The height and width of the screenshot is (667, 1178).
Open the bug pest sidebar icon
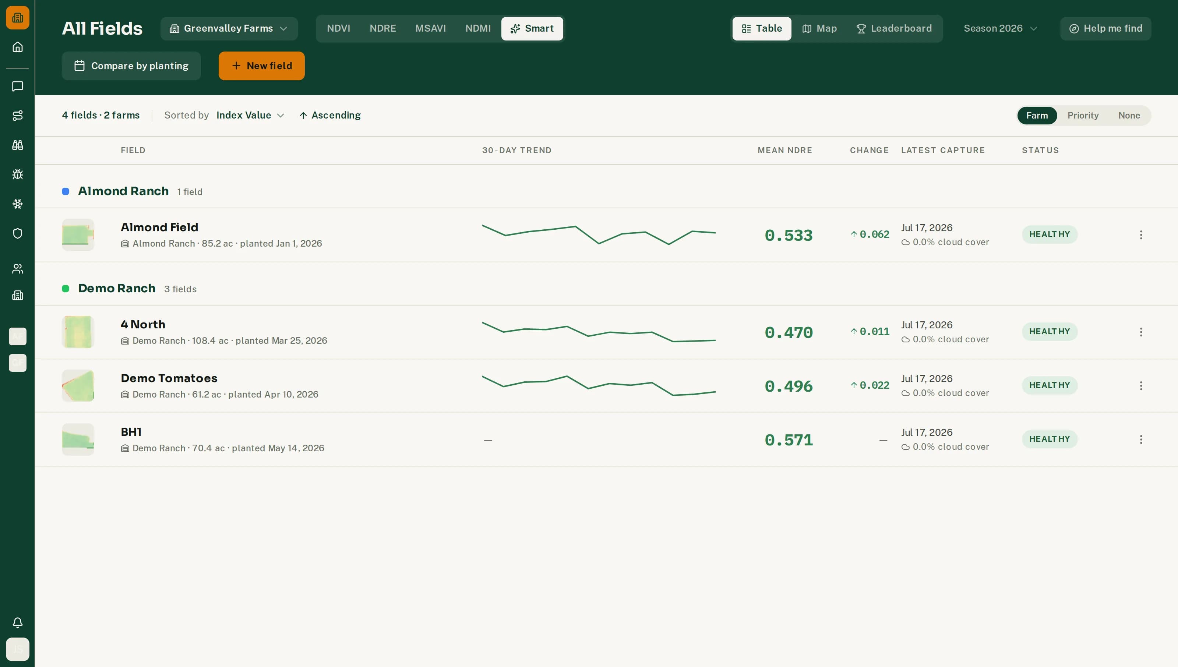point(17,174)
